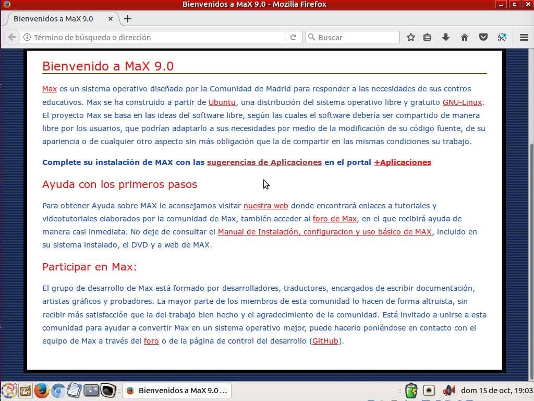The height and width of the screenshot is (401, 534).
Task: Switch to Bienvenidos a MaX 9.0 taskbar window
Action: coord(177,391)
